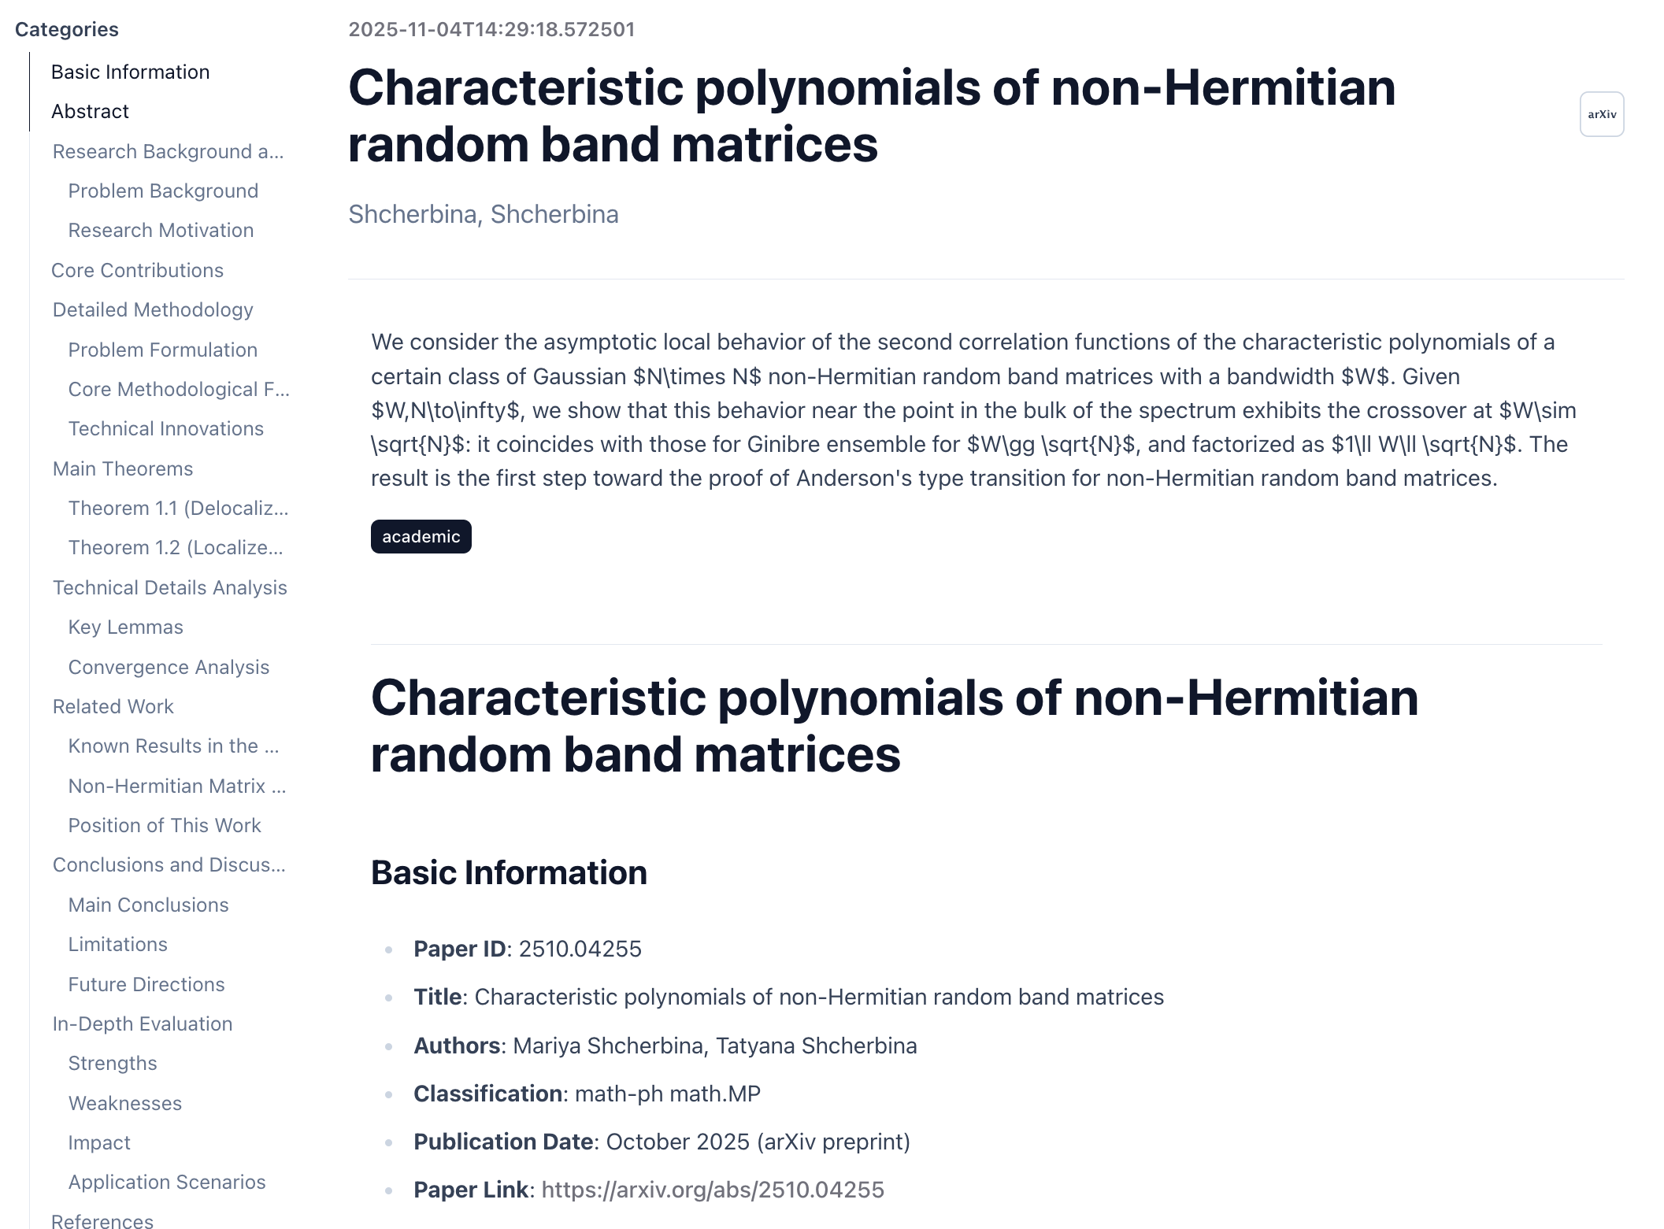The height and width of the screenshot is (1229, 1664).
Task: Go to Research Background section
Action: (168, 151)
